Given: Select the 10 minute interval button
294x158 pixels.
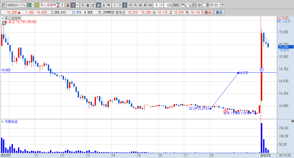Looking at the screenshot, I should pos(130,5).
